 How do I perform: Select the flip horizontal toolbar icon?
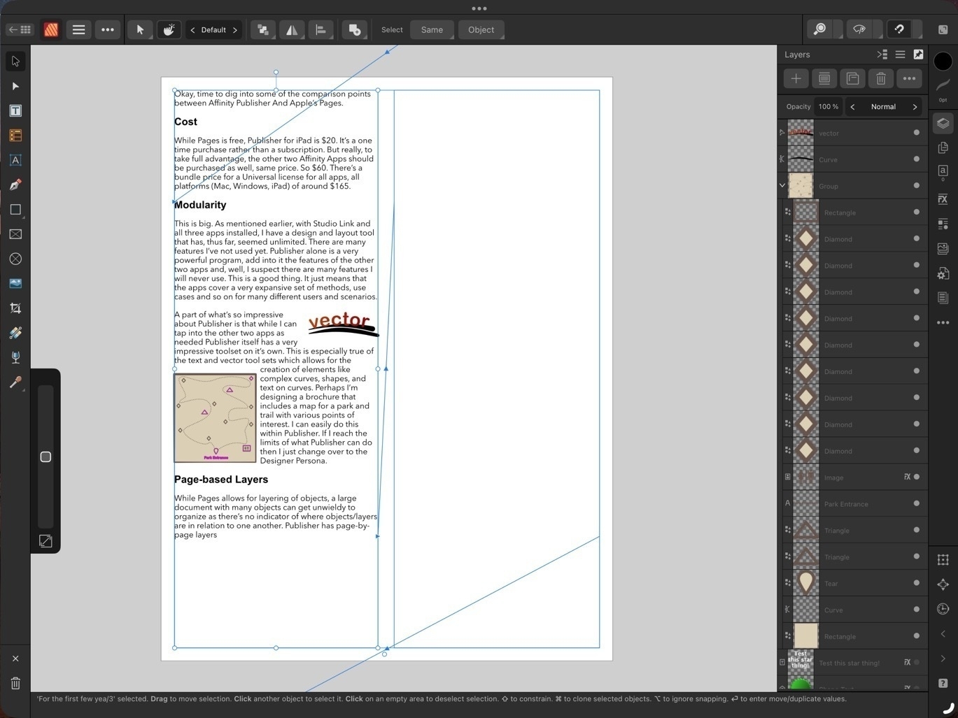(x=292, y=29)
